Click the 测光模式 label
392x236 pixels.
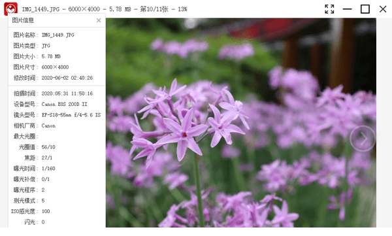point(25,201)
